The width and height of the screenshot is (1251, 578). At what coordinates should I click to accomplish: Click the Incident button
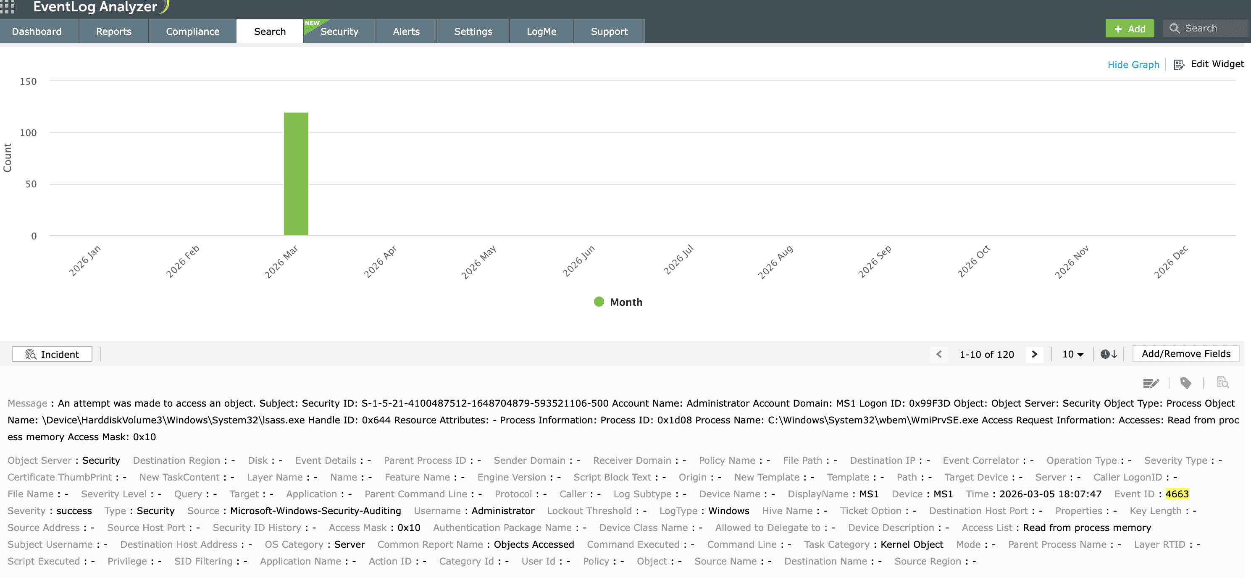(x=52, y=354)
